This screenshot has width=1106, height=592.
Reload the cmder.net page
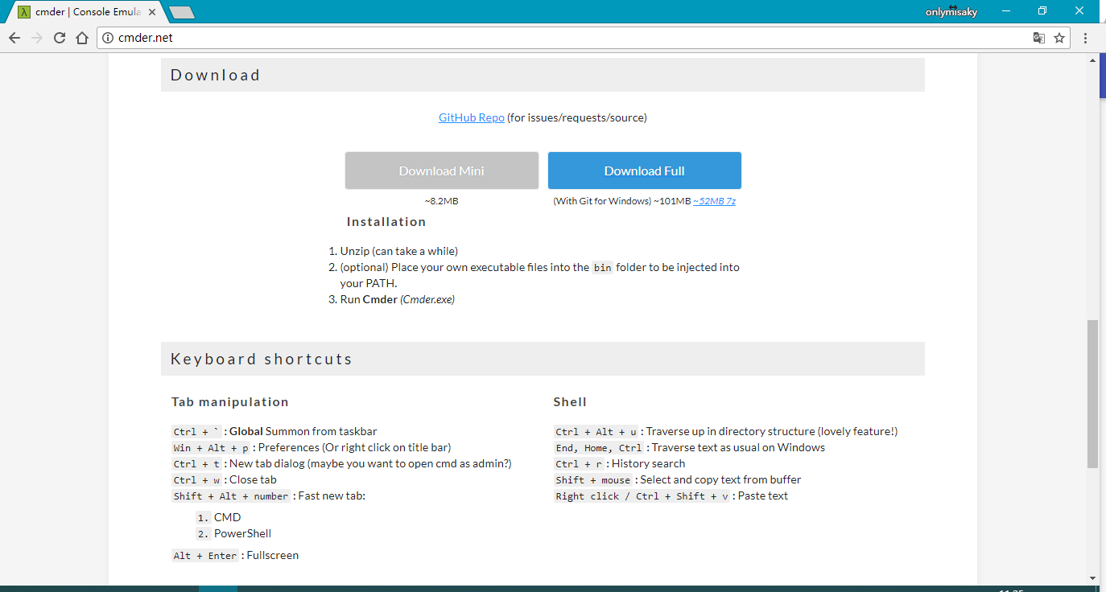pos(60,38)
